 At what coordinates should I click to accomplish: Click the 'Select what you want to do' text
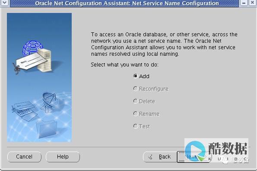(x=124, y=65)
